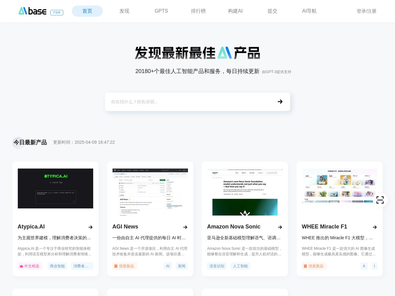Screen dimensions: 395x296
Task: Open WHEE Miracle F1 via its arrow icon
Action: tap(375, 227)
